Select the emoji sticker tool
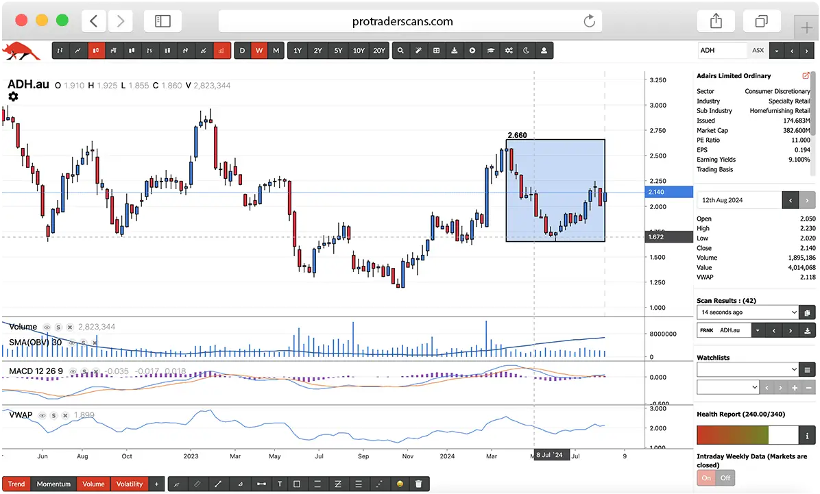This screenshot has height=494, width=820. click(400, 484)
